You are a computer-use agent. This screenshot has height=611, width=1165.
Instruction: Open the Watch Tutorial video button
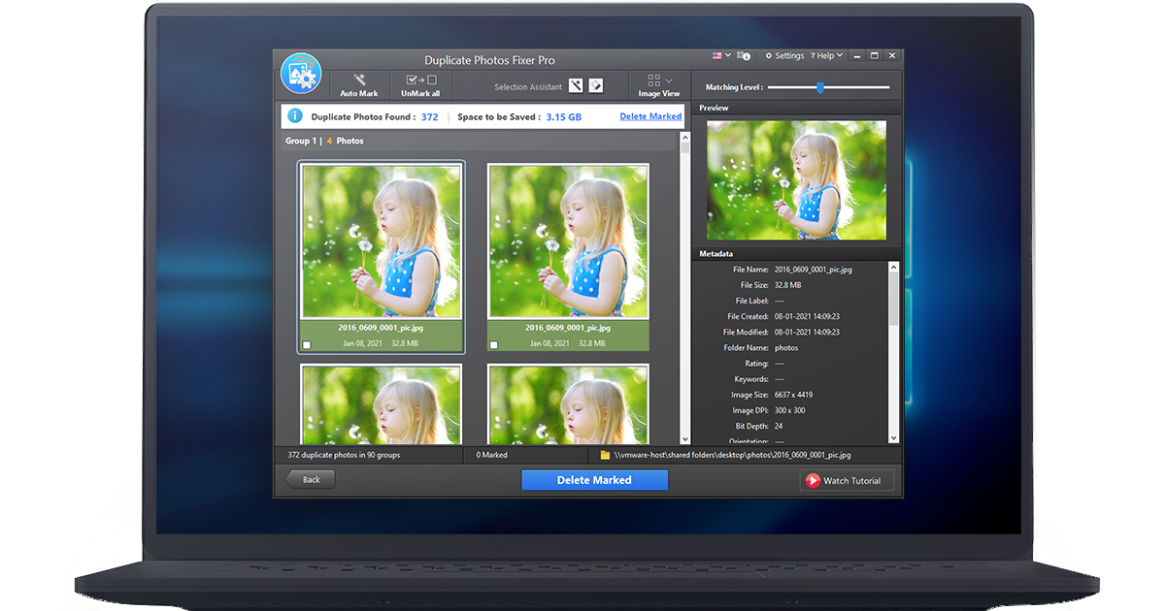847,480
